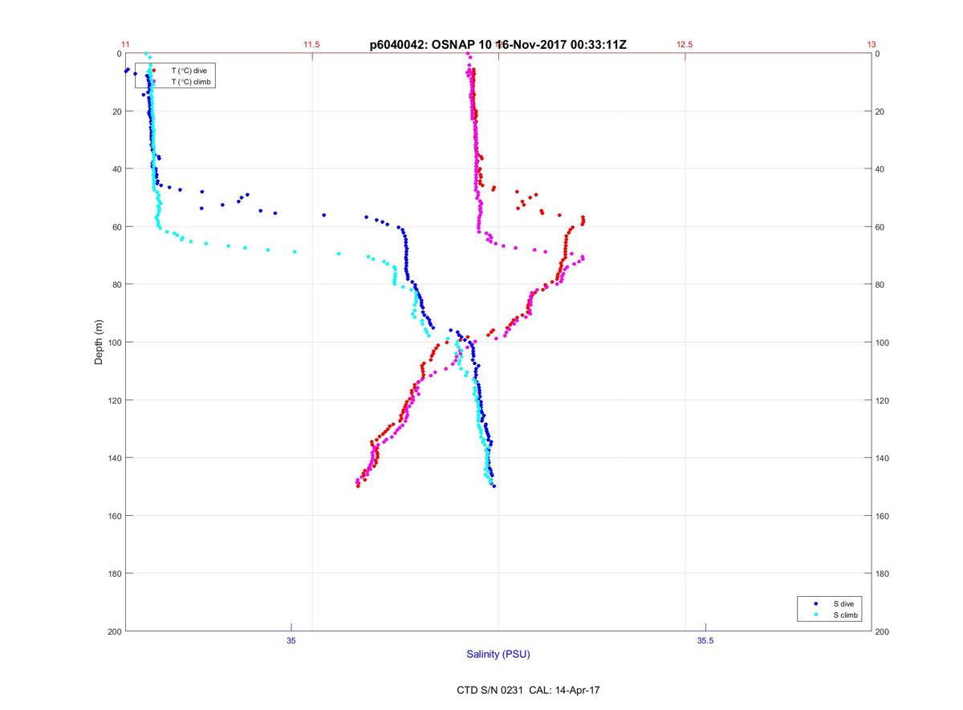The height and width of the screenshot is (710, 963).
Task: Click the blue 35 salinity tick label
Action: pos(291,640)
